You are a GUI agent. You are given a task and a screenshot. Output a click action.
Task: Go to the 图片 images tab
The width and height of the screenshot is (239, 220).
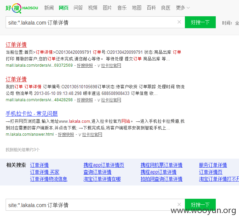107,8
